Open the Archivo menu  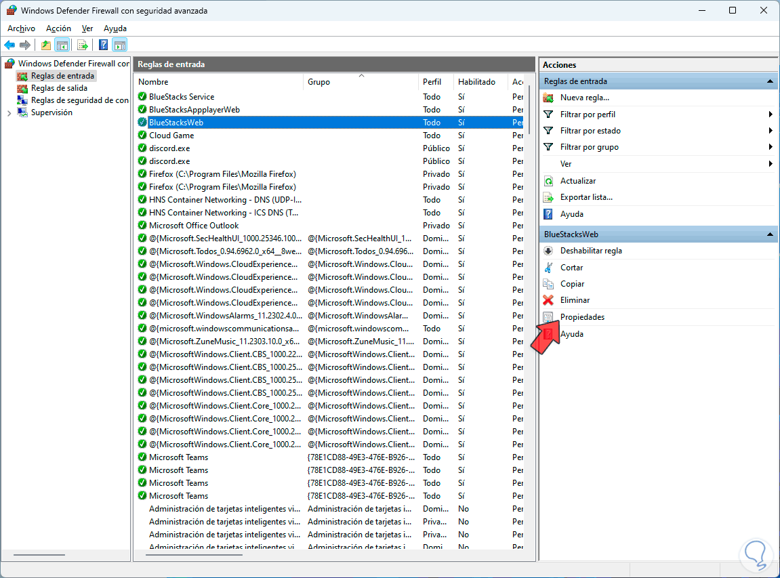pos(22,28)
